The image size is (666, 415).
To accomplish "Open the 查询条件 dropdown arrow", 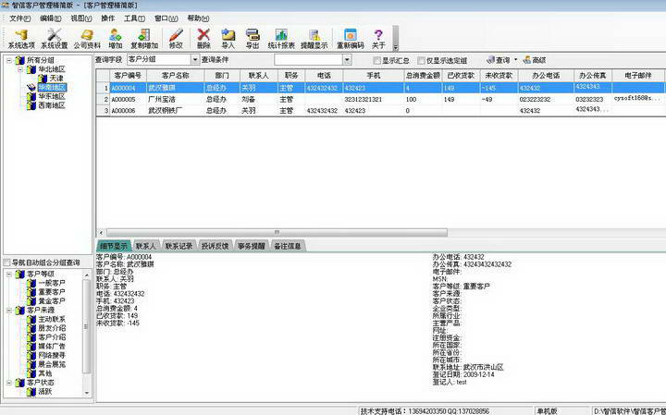I will click(x=348, y=60).
